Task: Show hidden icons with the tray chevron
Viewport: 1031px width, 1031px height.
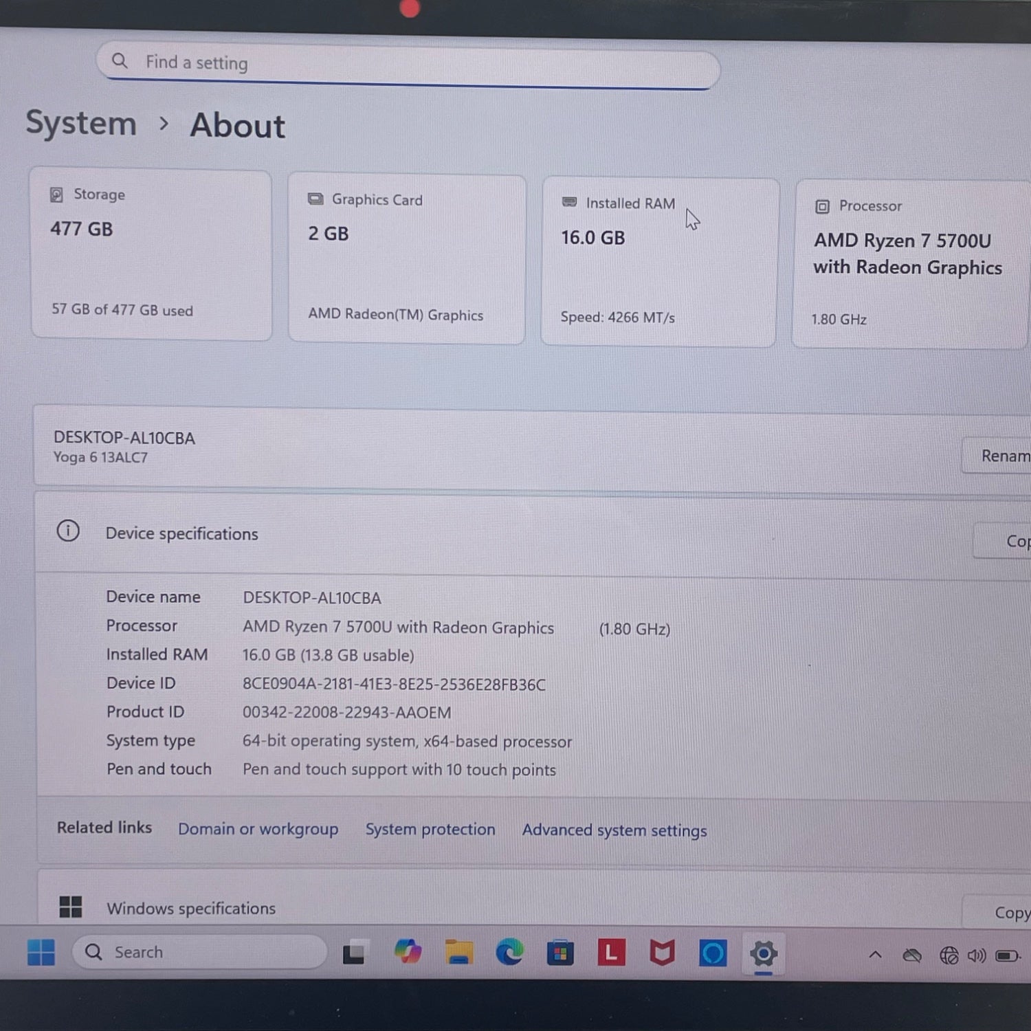Action: click(x=875, y=955)
